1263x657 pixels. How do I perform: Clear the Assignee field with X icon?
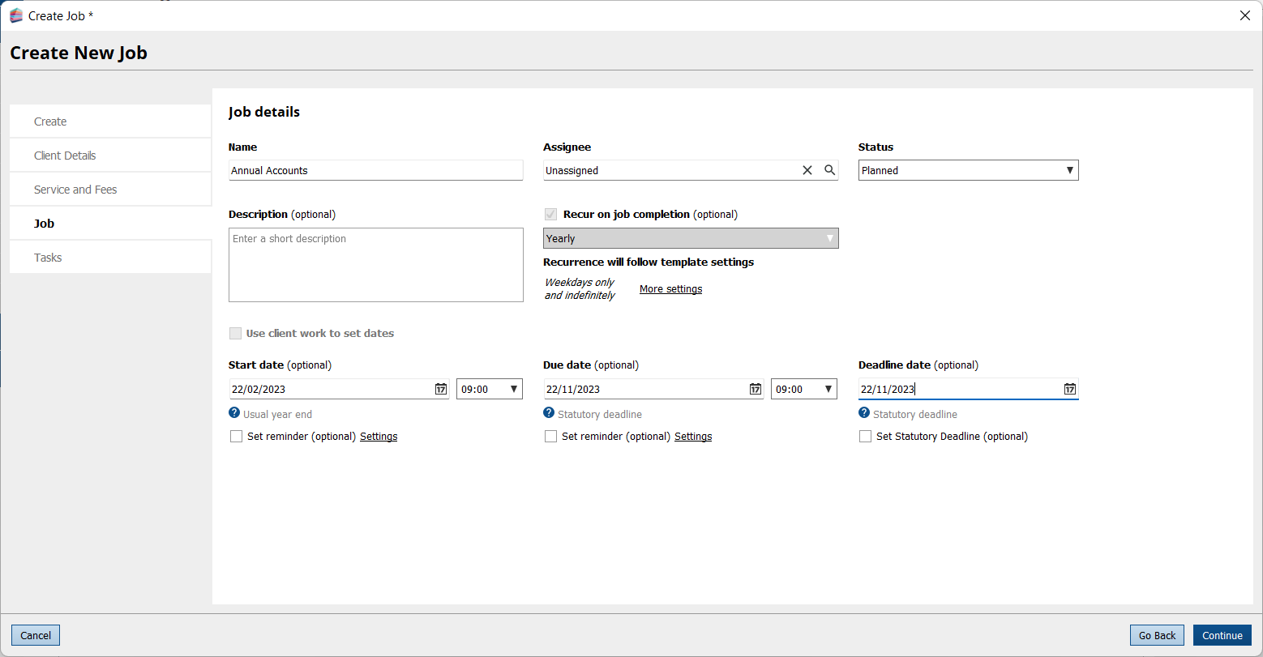(807, 170)
